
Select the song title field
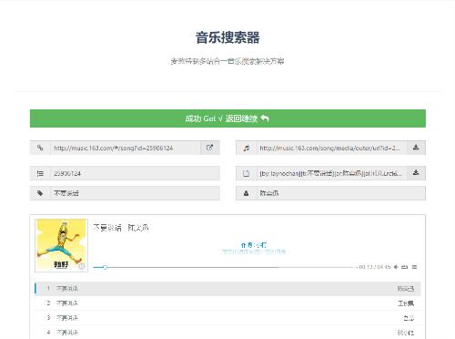[135, 193]
